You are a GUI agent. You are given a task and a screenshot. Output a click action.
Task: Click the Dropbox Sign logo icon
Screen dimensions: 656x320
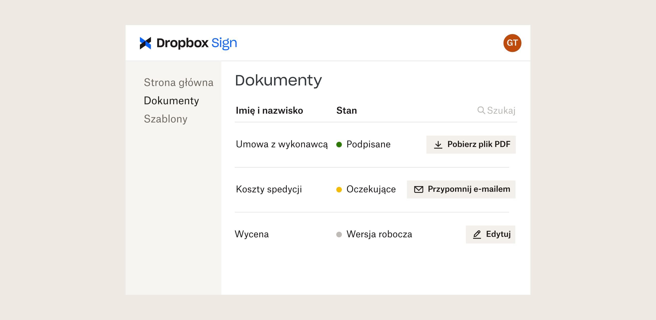(145, 43)
